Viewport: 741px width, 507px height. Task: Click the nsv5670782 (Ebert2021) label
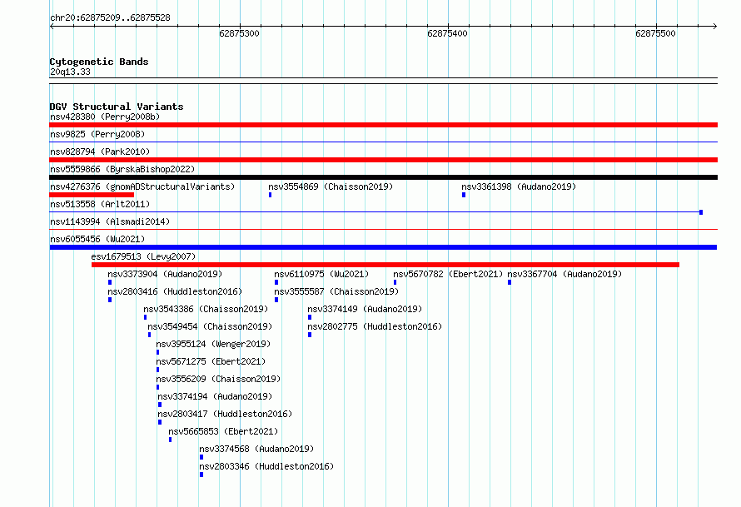coord(448,274)
